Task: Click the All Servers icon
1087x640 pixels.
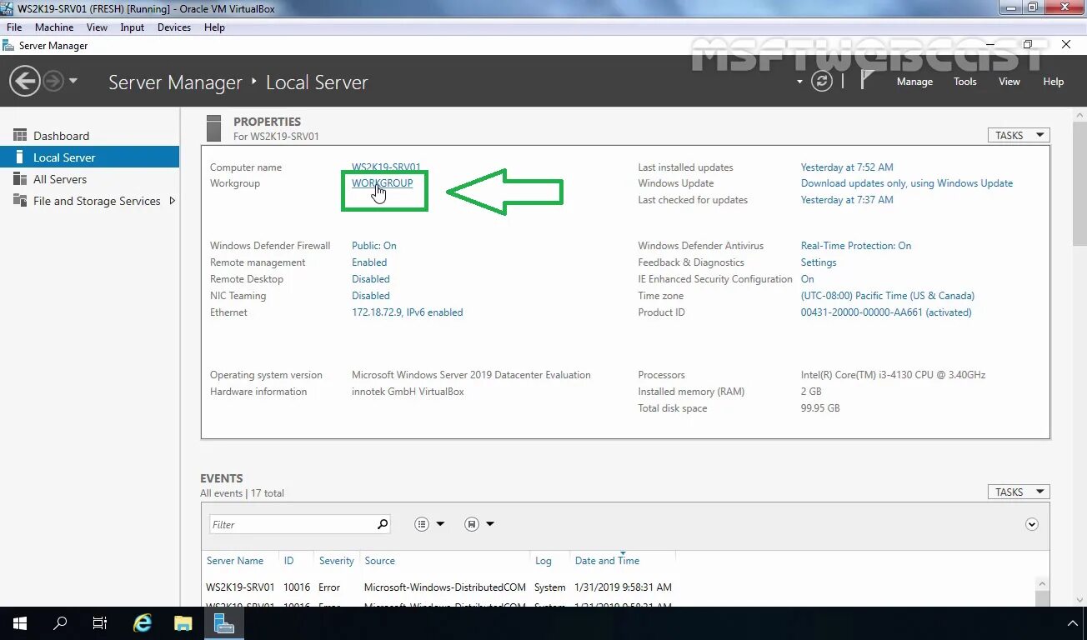Action: point(20,179)
